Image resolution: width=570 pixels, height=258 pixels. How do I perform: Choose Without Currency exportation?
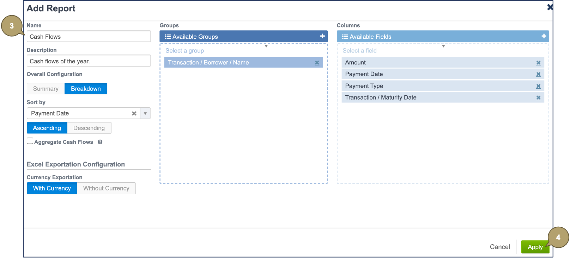106,188
